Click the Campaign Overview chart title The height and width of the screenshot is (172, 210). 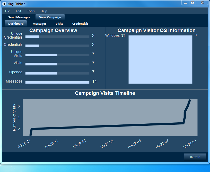[x=53, y=30]
